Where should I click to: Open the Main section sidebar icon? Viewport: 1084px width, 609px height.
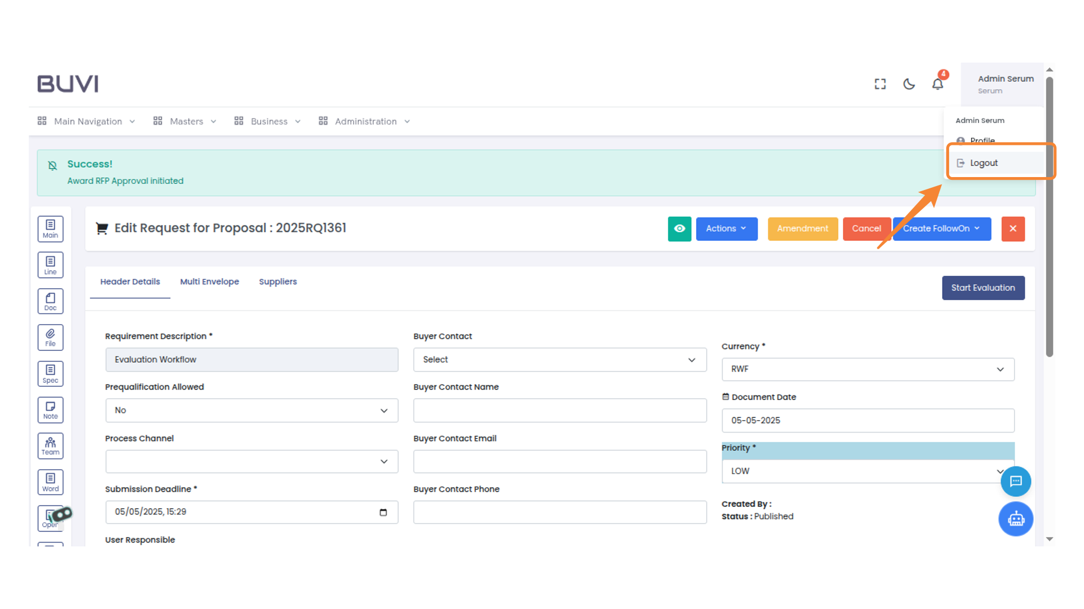click(x=50, y=228)
